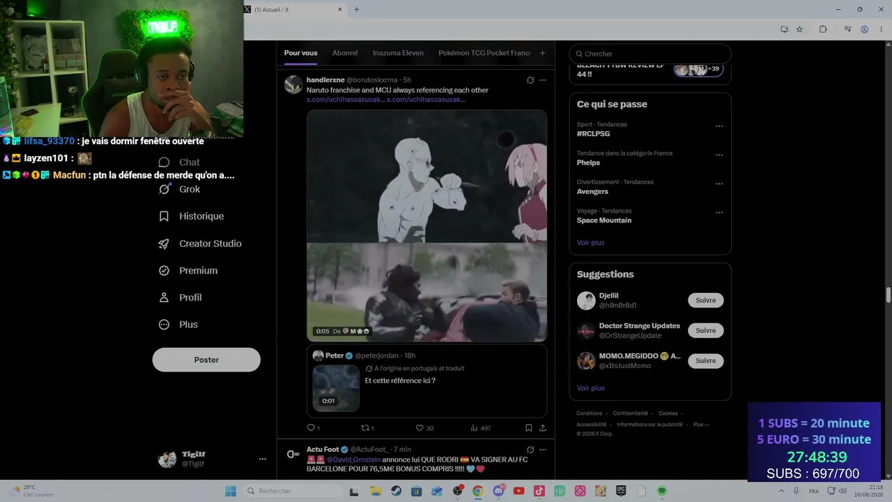The height and width of the screenshot is (502, 892).
Task: Open Creator Studio from the sidebar
Action: (200, 243)
